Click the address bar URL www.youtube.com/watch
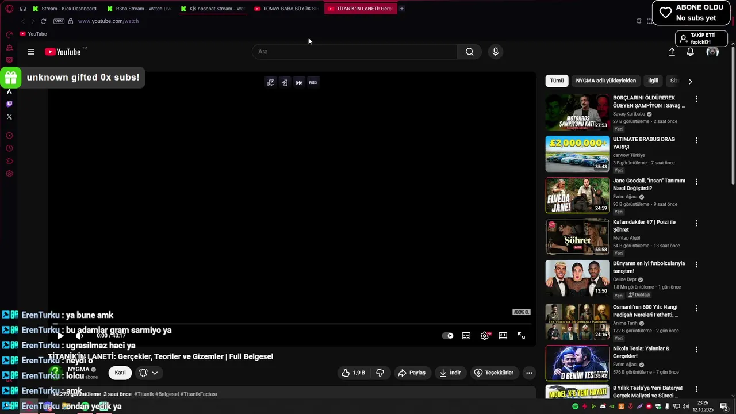This screenshot has width=736, height=414. [108, 21]
